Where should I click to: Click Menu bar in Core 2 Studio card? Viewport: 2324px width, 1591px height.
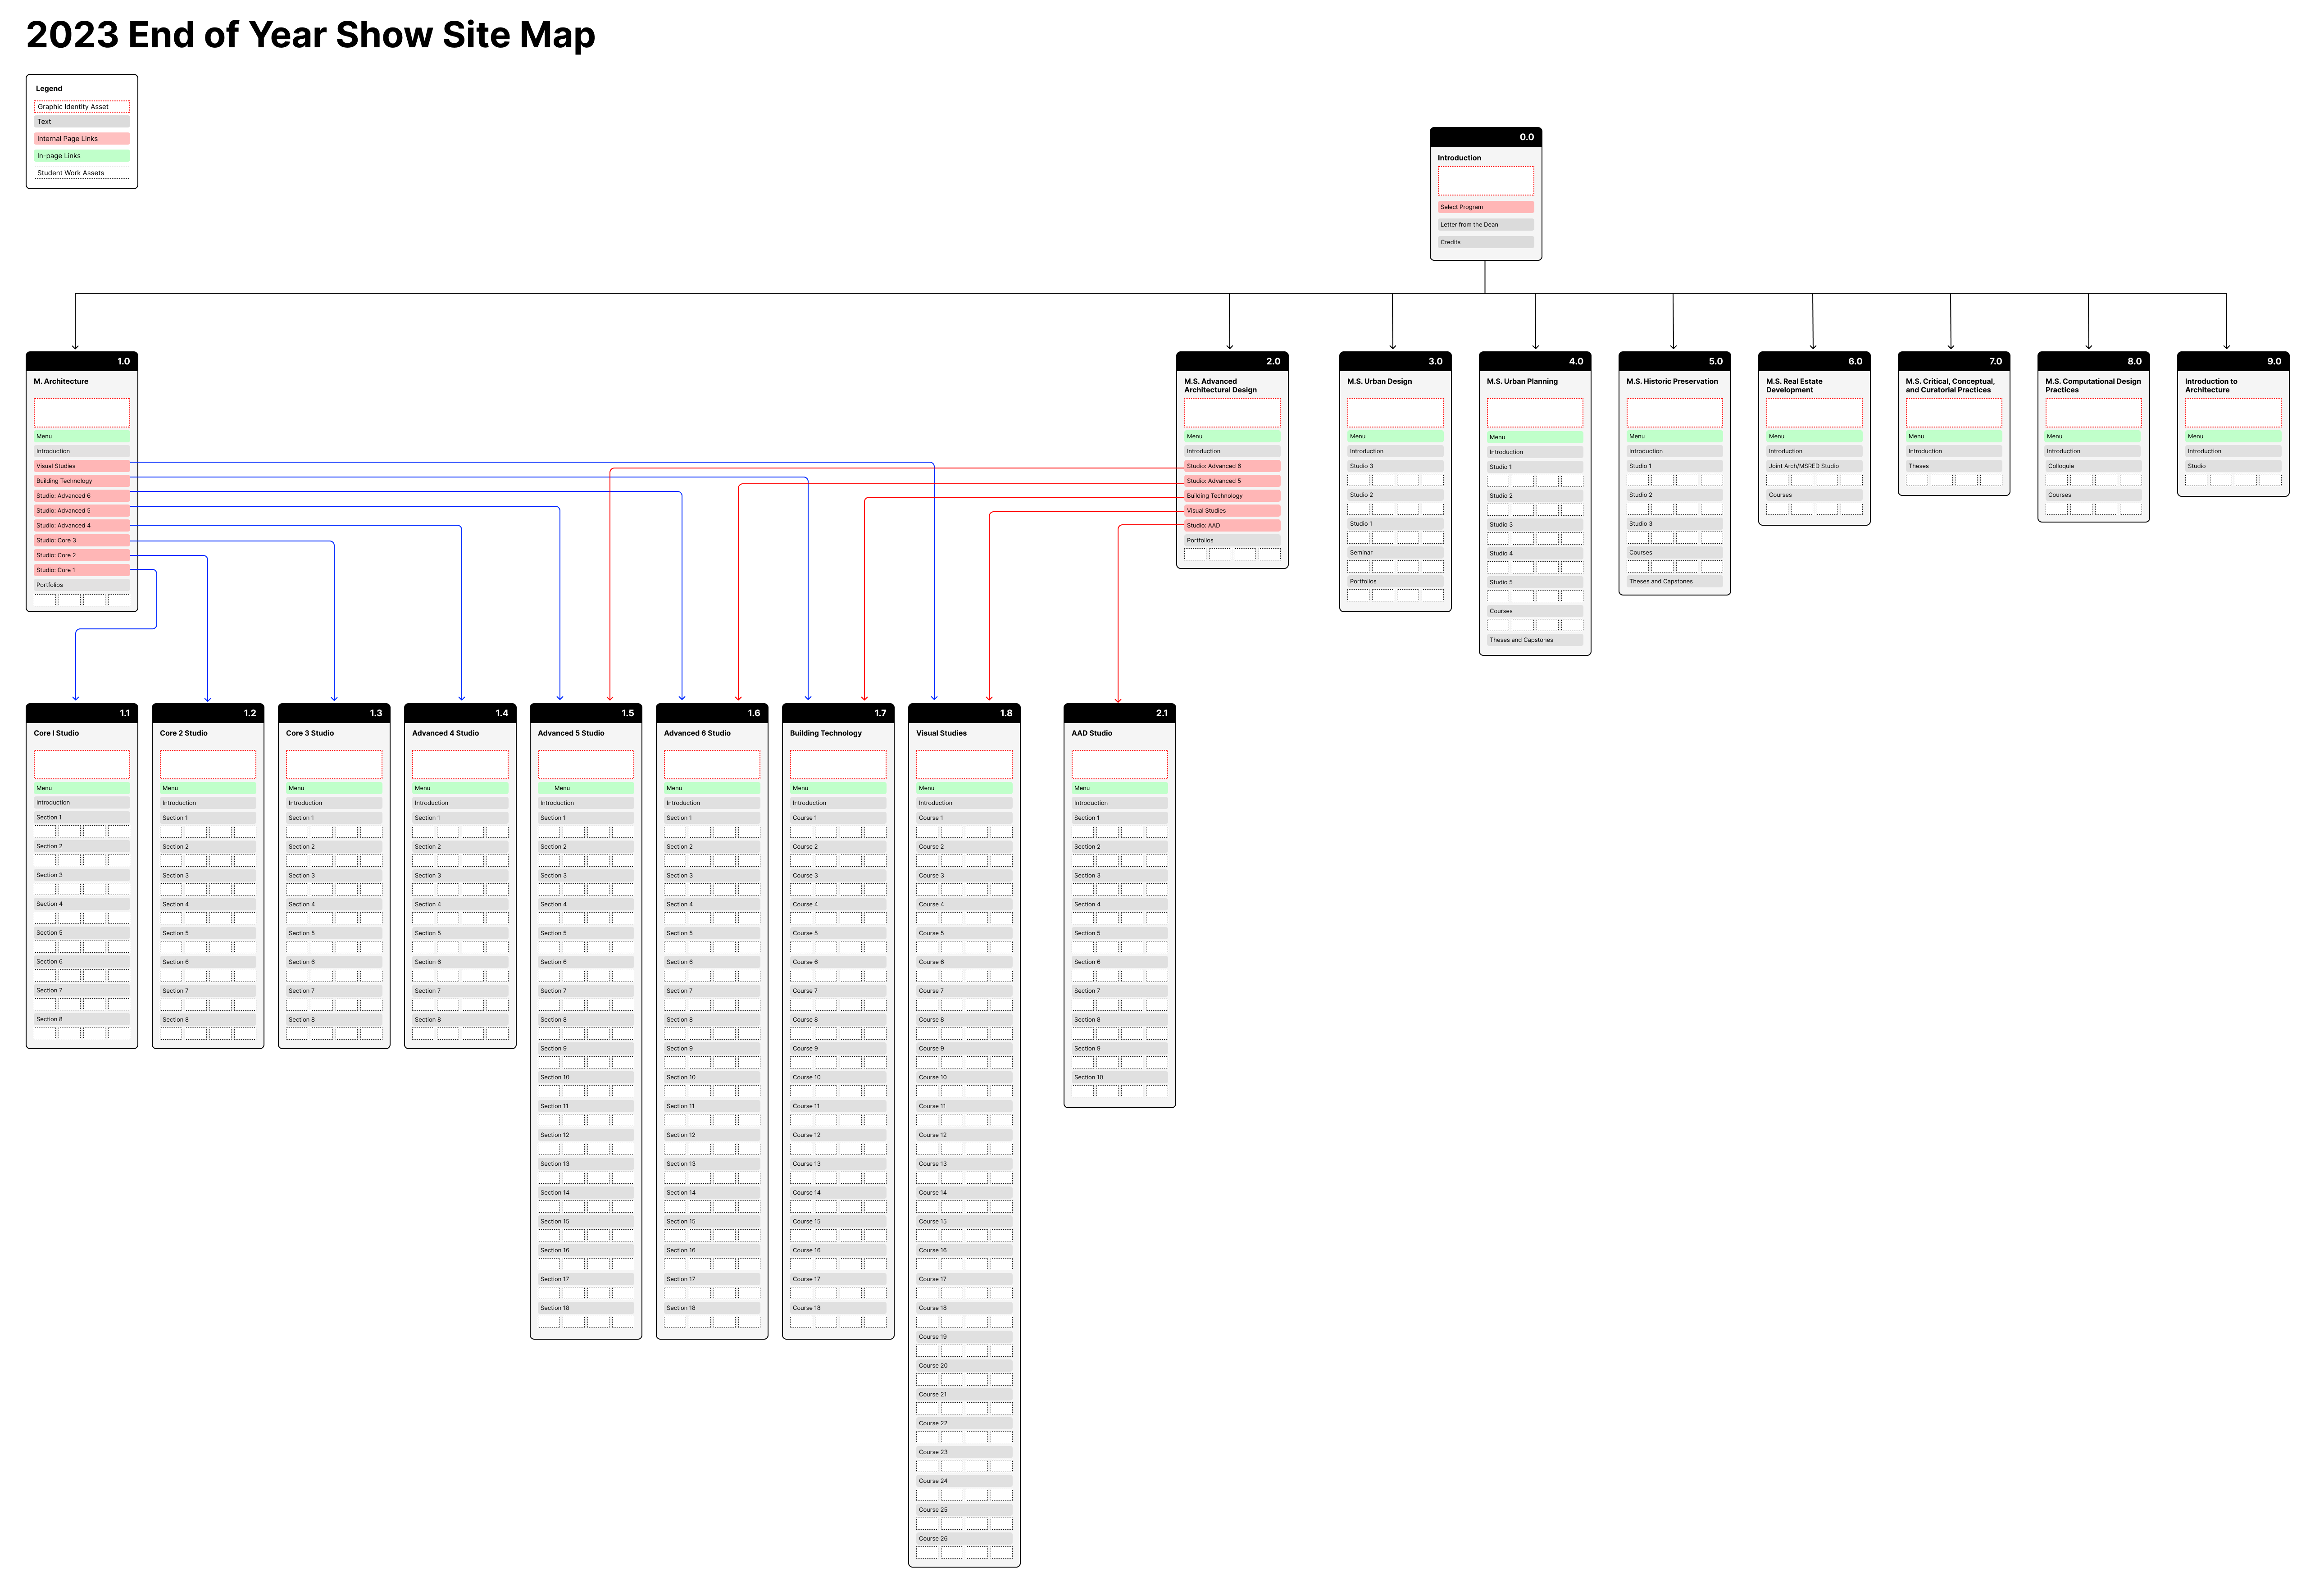click(207, 788)
